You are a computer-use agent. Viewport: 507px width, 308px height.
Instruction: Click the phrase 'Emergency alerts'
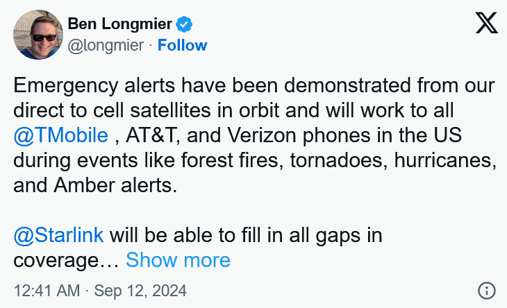tap(94, 85)
